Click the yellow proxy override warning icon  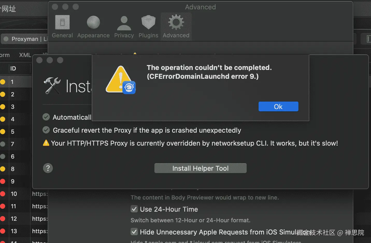coord(46,143)
